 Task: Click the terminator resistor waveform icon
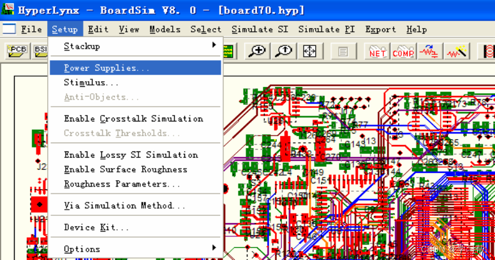[x=430, y=51]
